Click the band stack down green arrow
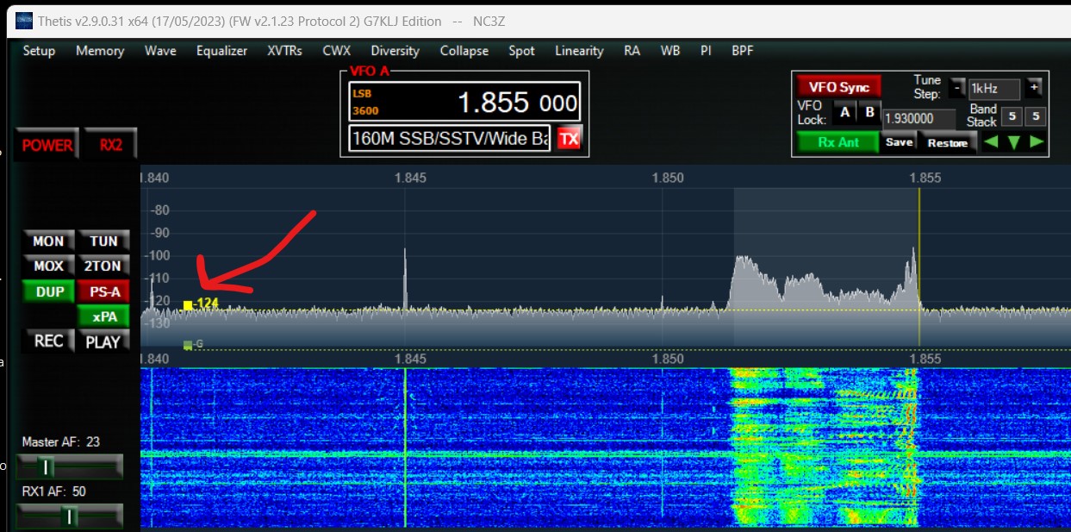 (x=1013, y=142)
